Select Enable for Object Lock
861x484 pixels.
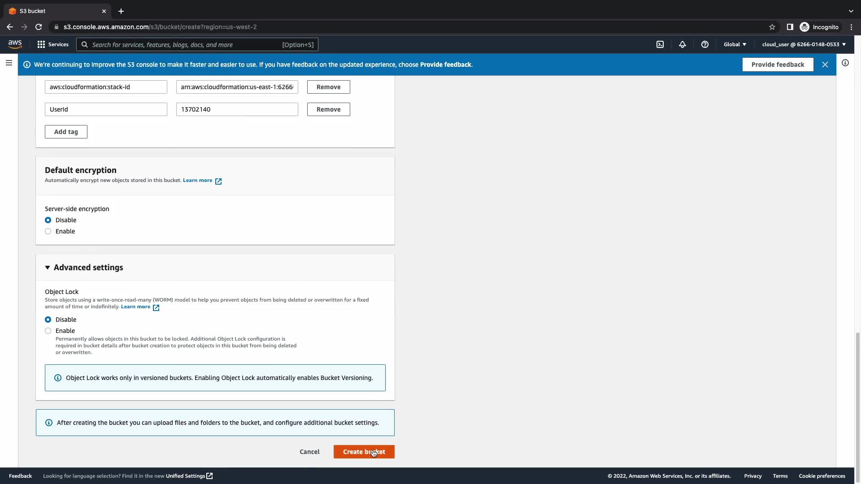(48, 331)
